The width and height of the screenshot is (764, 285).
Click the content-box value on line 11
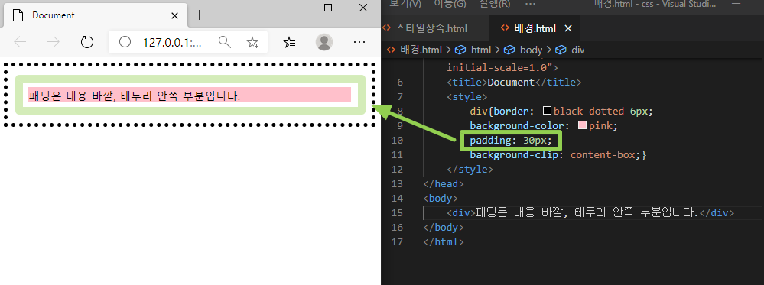[x=603, y=155]
